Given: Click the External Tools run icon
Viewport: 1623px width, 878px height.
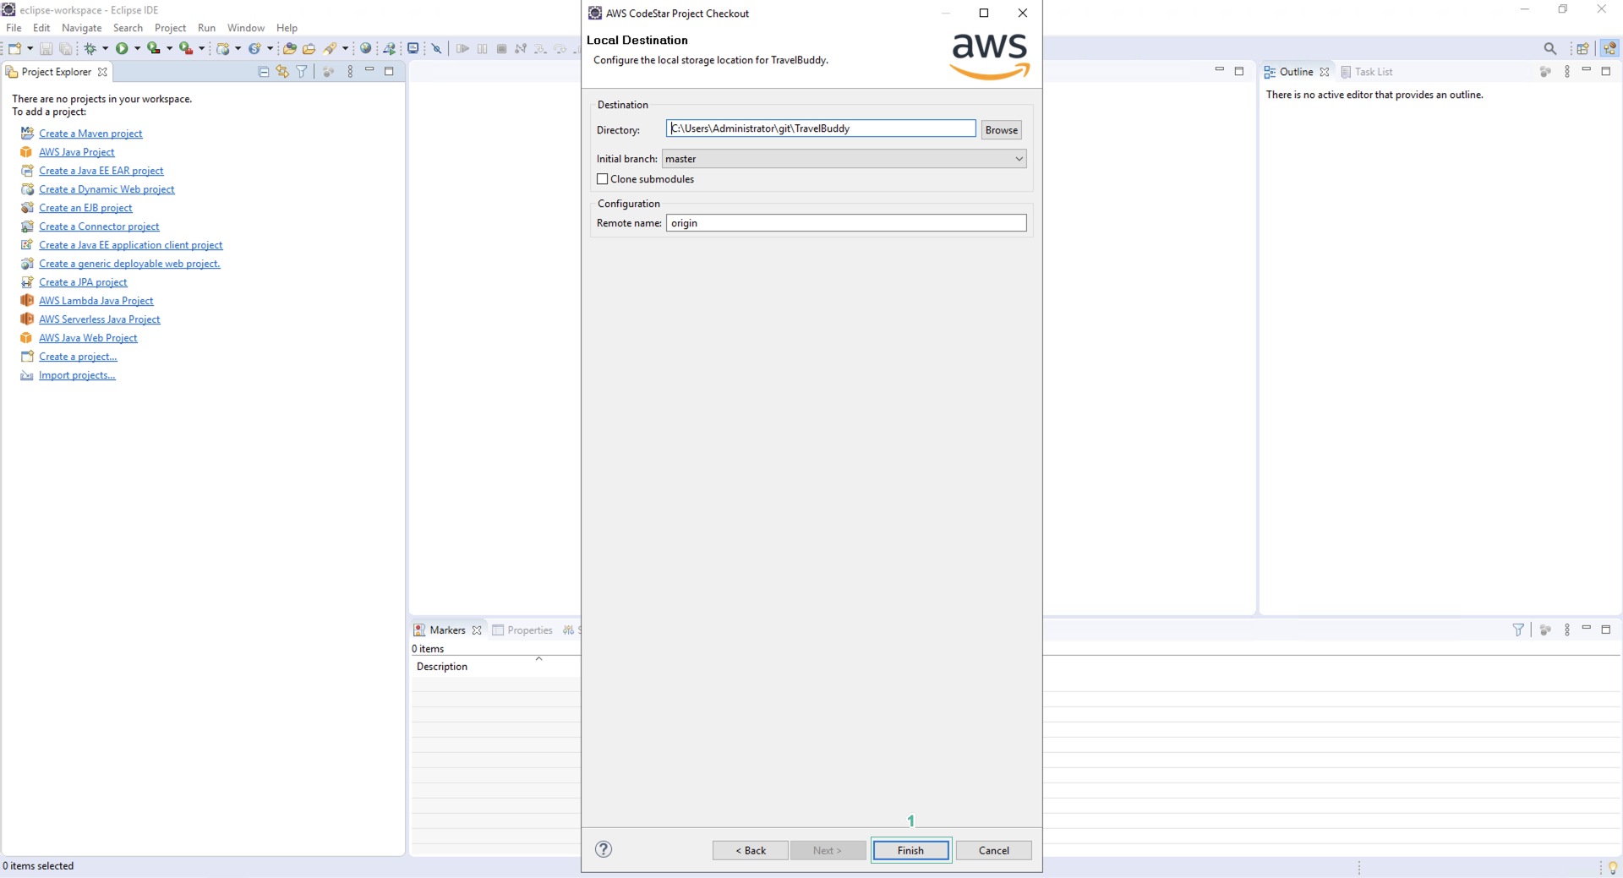Looking at the screenshot, I should click(185, 48).
